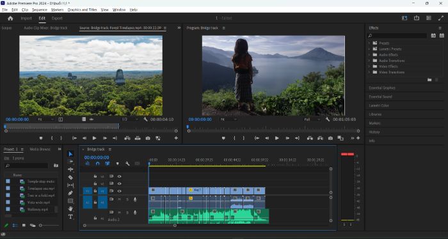
Task: Click Lift button in Program monitor
Action: [x=310, y=138]
